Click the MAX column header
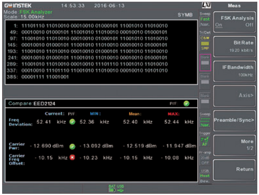This screenshot has height=195, width=259. tap(174, 114)
